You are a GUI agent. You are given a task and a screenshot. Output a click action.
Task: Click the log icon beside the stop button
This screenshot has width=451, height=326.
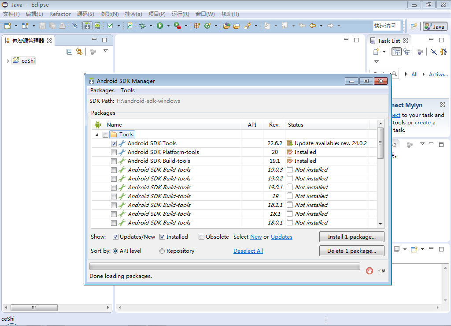point(382,271)
